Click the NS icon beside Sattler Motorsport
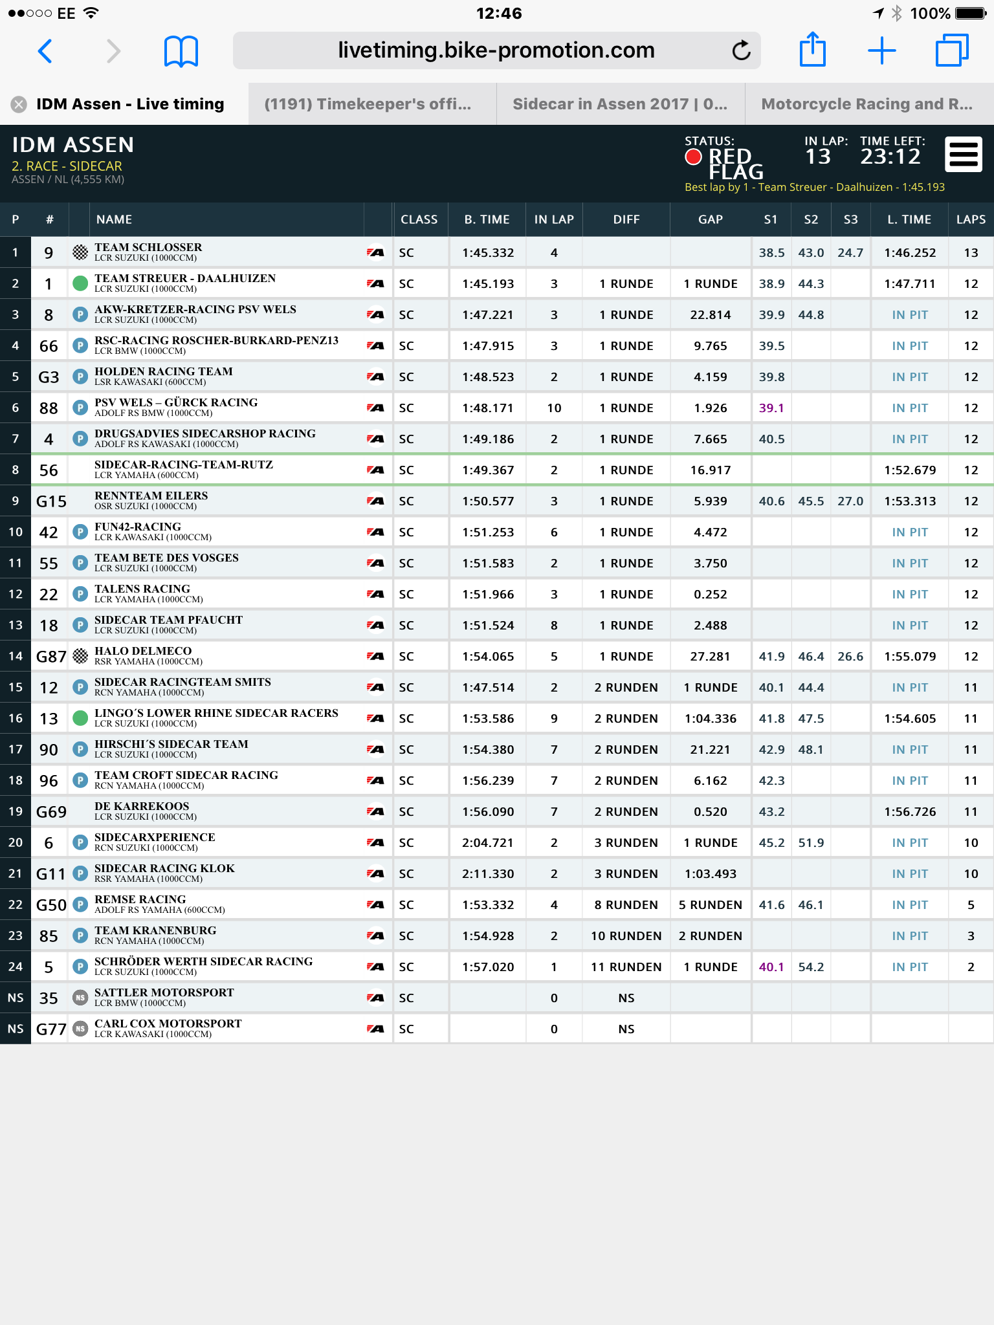 point(80,998)
